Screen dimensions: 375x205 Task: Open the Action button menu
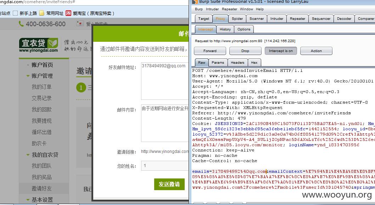(316, 51)
